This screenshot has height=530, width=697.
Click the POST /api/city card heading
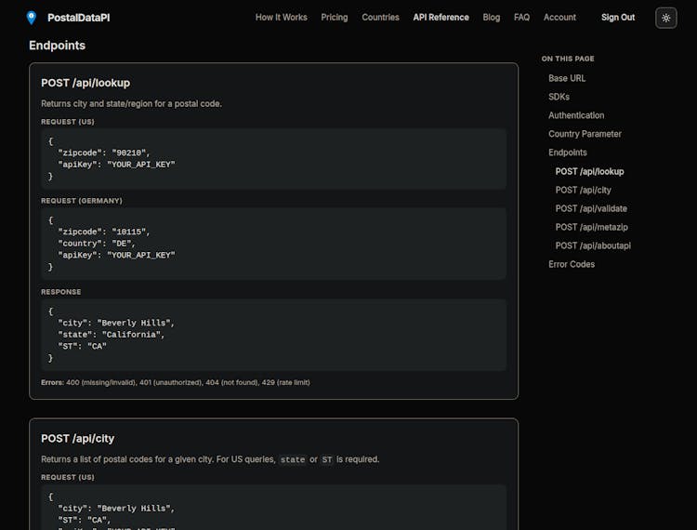click(x=77, y=439)
